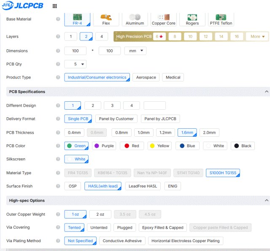The height and width of the screenshot is (251, 270).
Task: Collapse the PCB Specifications section
Action: pyautogui.click(x=266, y=92)
